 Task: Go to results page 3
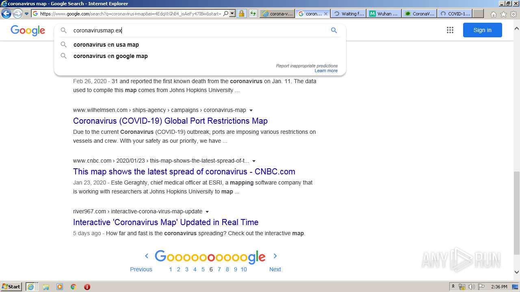point(187,269)
